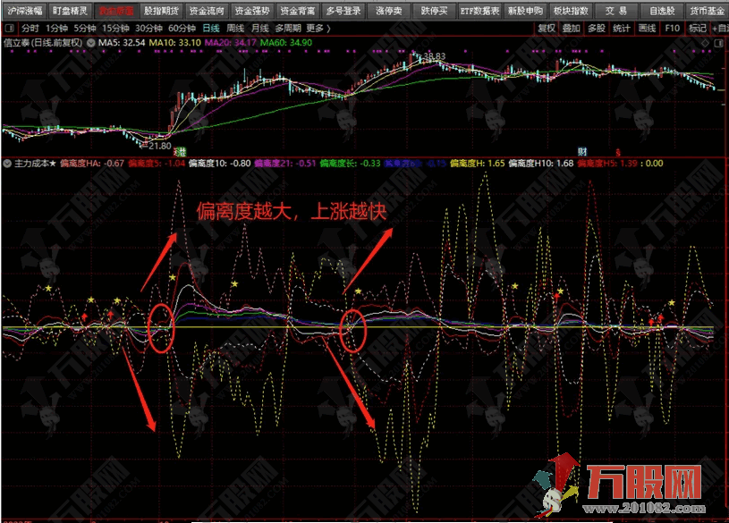This screenshot has height=523, width=729.
Task: Click 偏离度10: -0.80 label
Action: 219,164
